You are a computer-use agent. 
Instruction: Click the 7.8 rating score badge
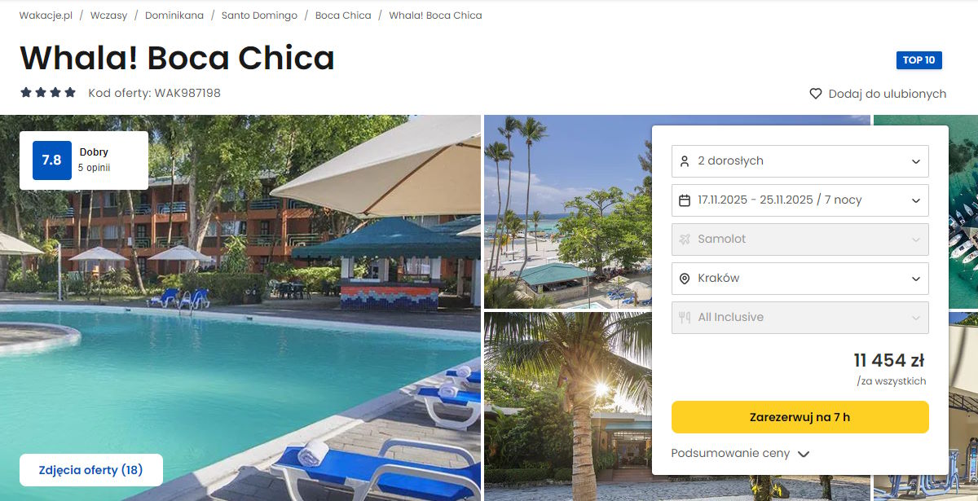(x=51, y=160)
